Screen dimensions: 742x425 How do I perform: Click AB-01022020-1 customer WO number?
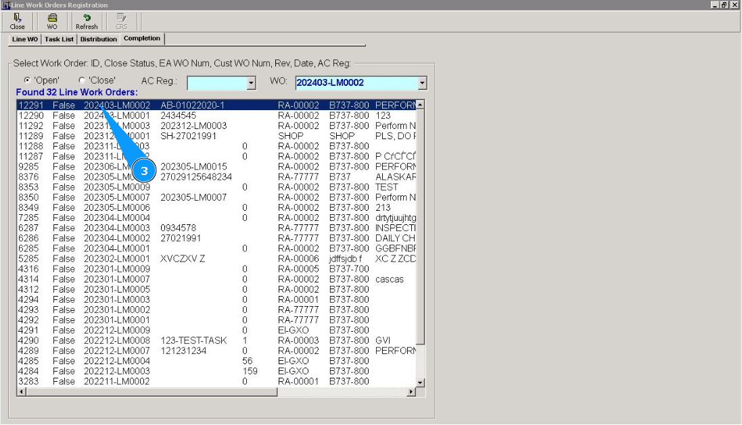tap(193, 105)
